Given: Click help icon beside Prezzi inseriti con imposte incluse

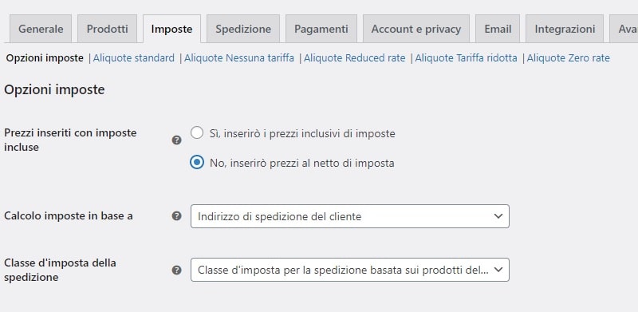Looking at the screenshot, I should (176, 140).
